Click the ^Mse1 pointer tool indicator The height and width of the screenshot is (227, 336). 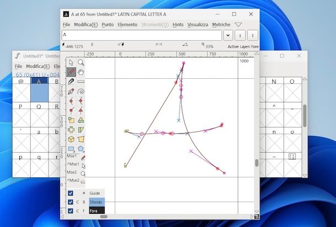[83, 166]
